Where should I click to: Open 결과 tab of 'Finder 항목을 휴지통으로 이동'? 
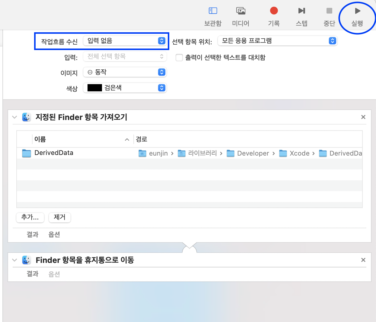[x=33, y=274]
